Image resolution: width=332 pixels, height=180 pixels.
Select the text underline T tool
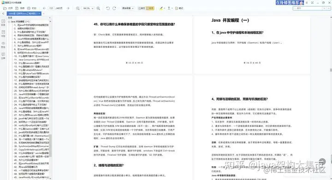tap(169, 8)
